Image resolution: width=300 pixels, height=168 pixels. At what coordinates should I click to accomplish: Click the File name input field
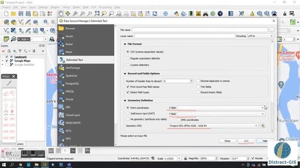coord(200,30)
